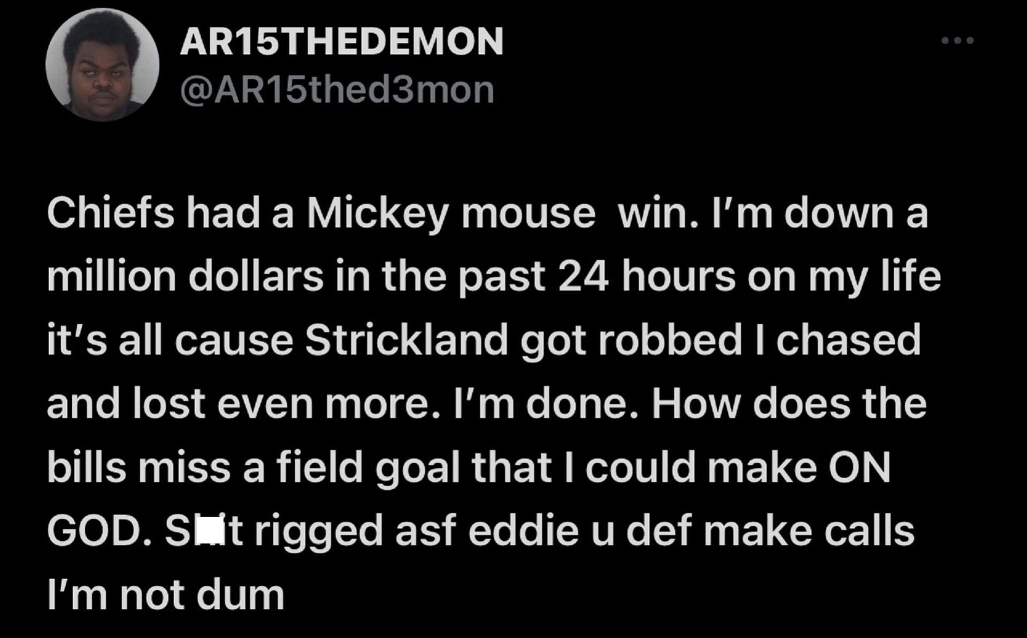This screenshot has width=1027, height=638.
Task: Click the name "Strickland" in the tweet
Action: coord(406,340)
